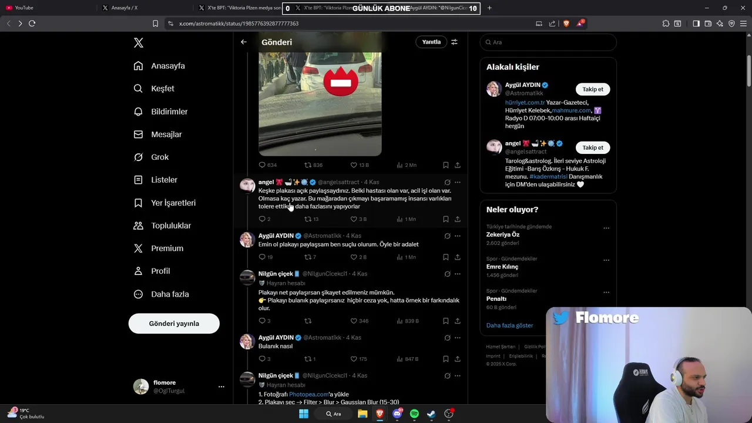Screen dimensions: 752x423
Task: Open #kadermatrisi hashtag link
Action: pos(548,176)
